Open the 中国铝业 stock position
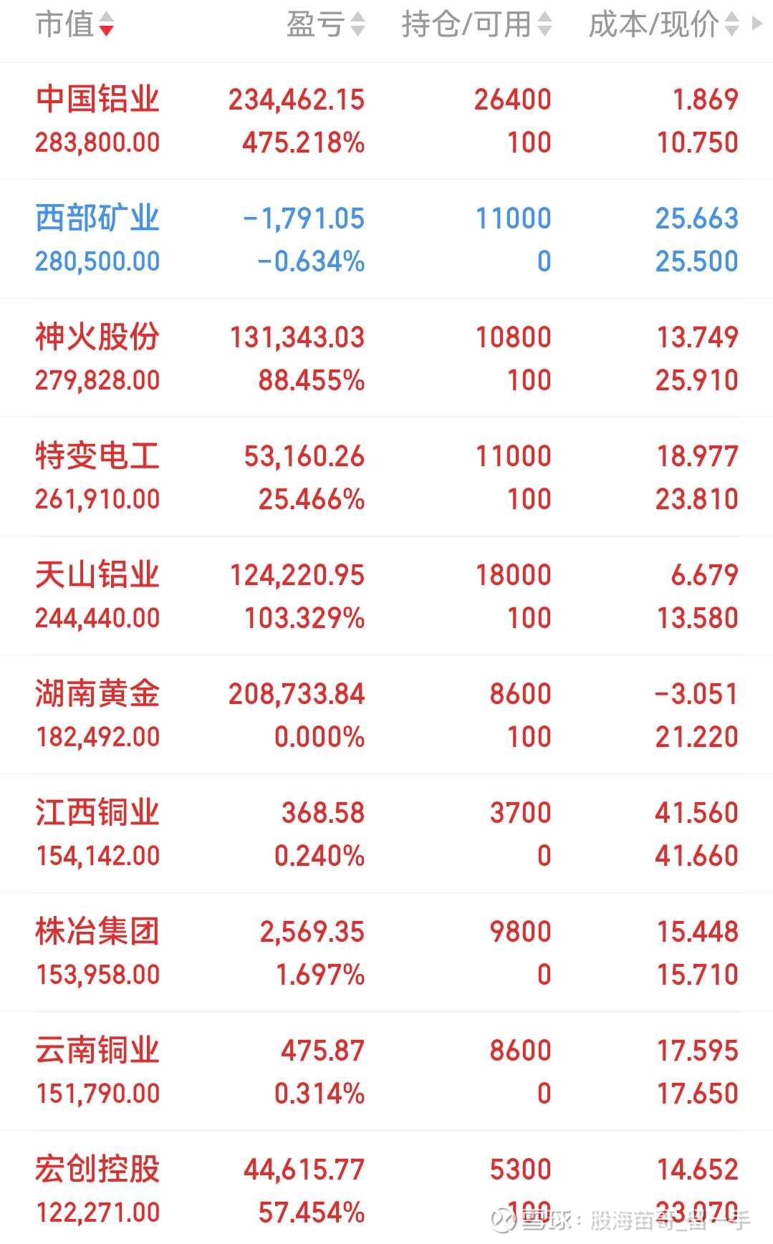This screenshot has width=773, height=1244. point(97,100)
